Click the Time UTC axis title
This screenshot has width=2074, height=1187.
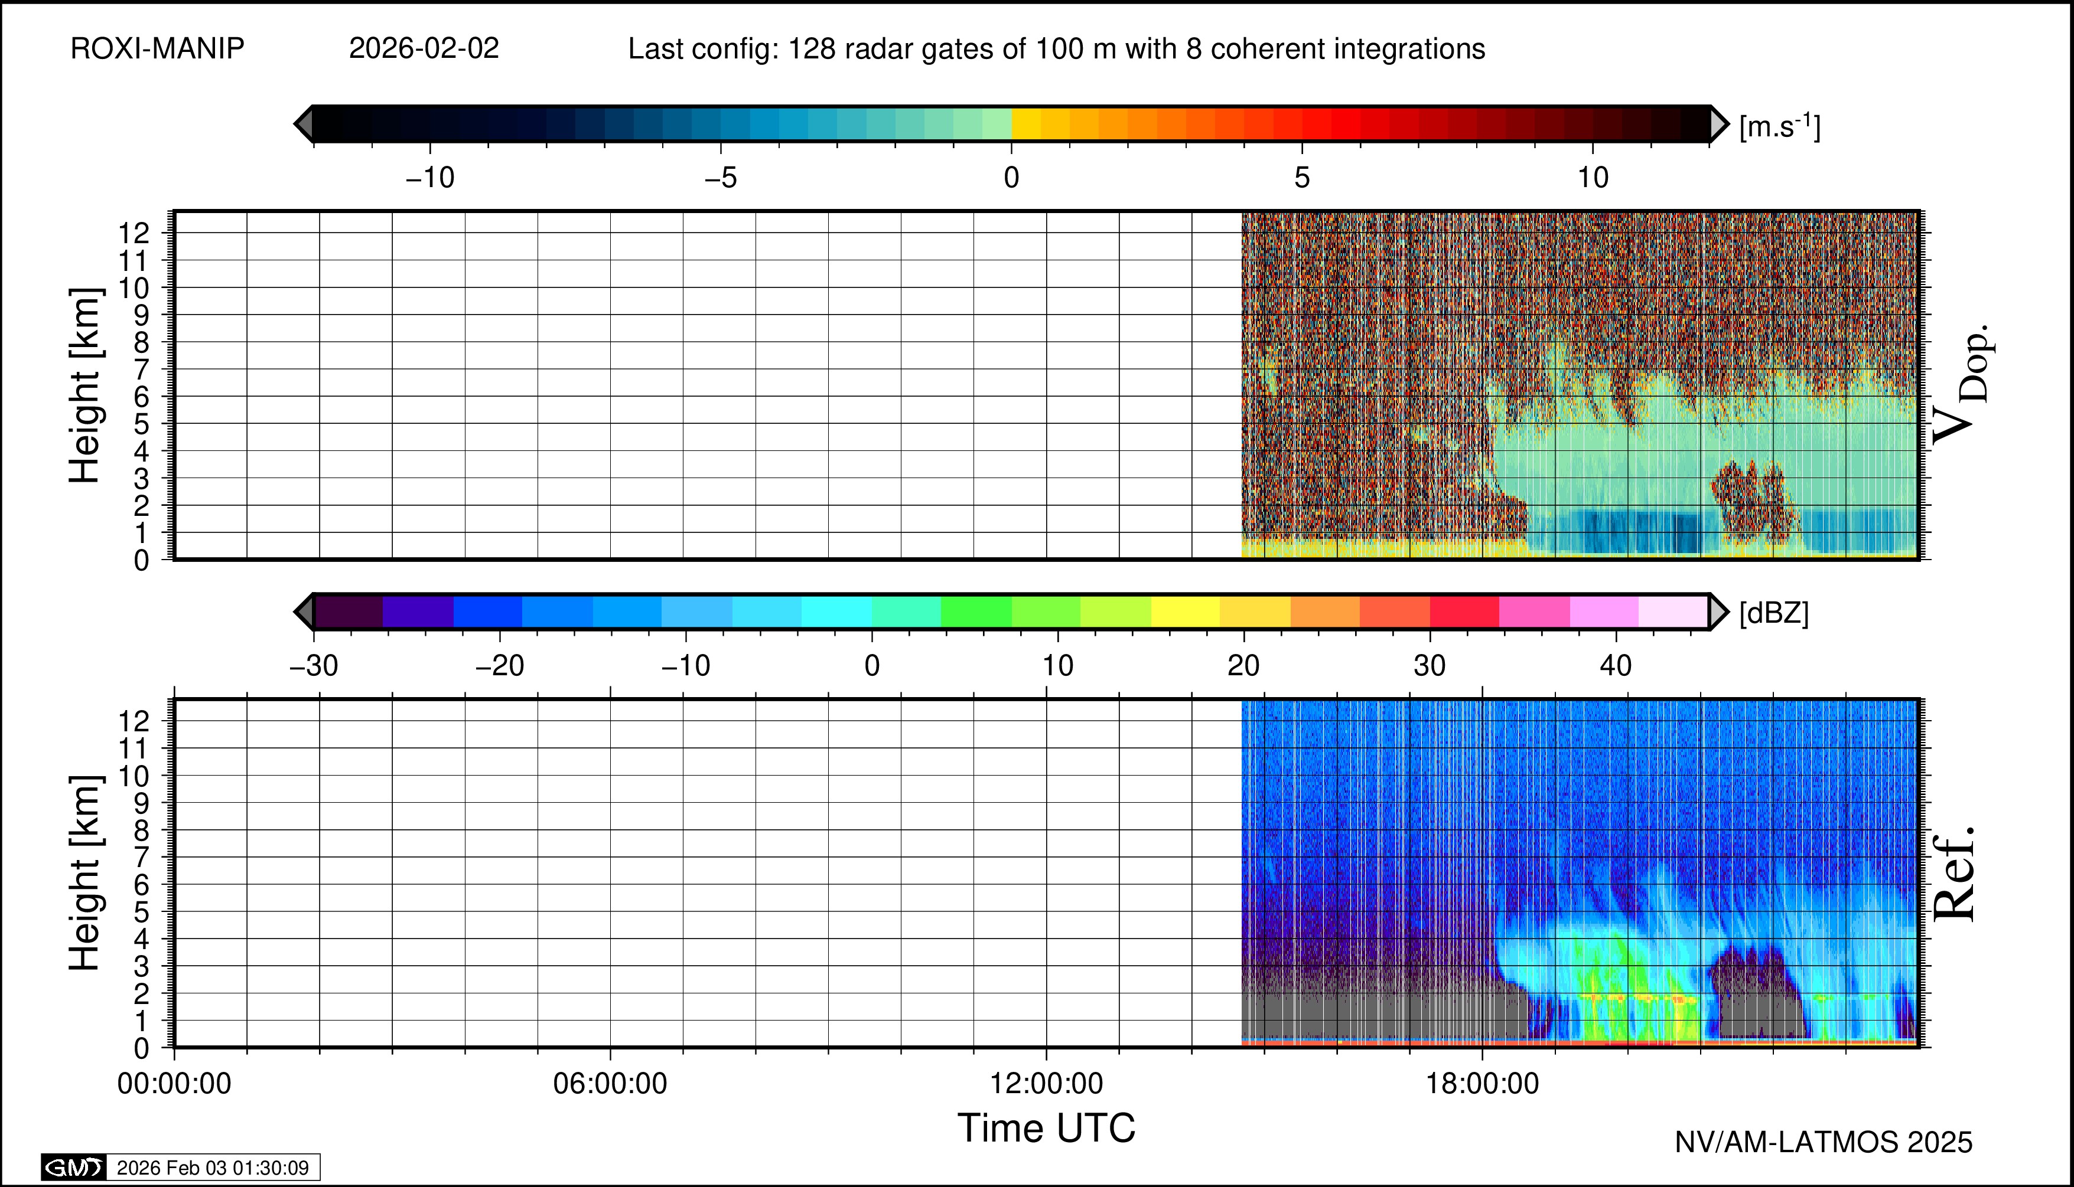pyautogui.click(x=1046, y=1129)
